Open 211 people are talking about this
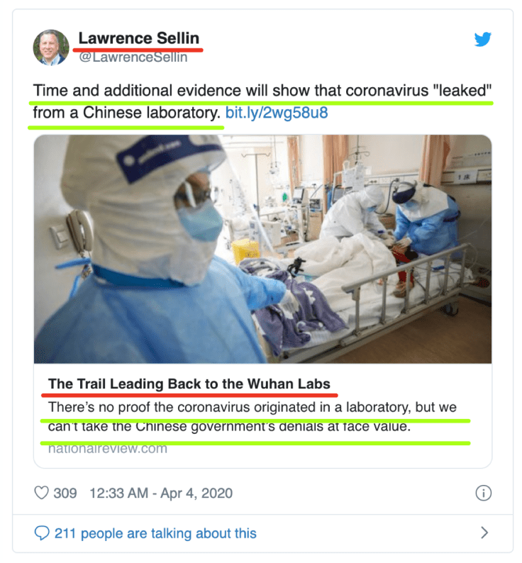This screenshot has height=563, width=522. click(x=155, y=533)
